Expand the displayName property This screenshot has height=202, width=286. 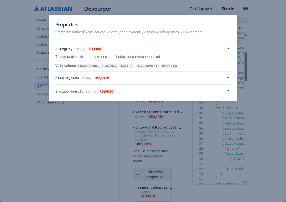point(228,78)
